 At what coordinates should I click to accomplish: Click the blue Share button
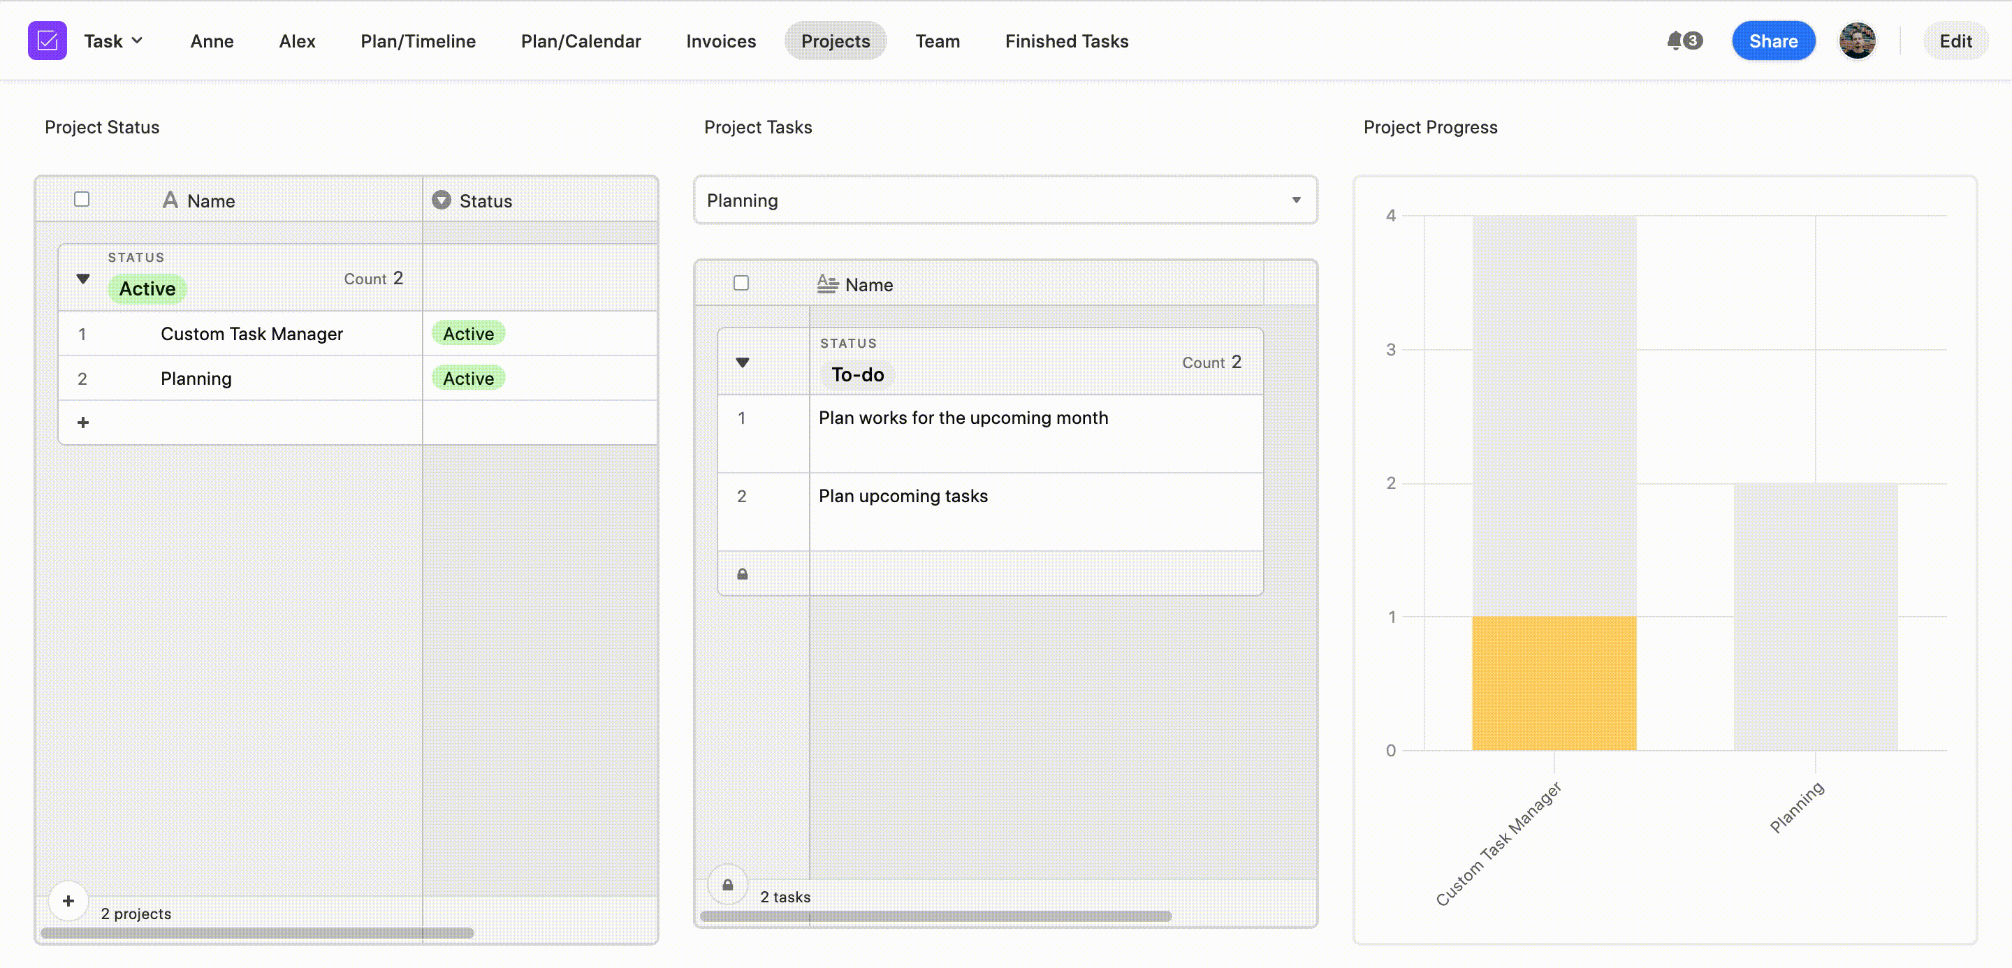coord(1773,41)
